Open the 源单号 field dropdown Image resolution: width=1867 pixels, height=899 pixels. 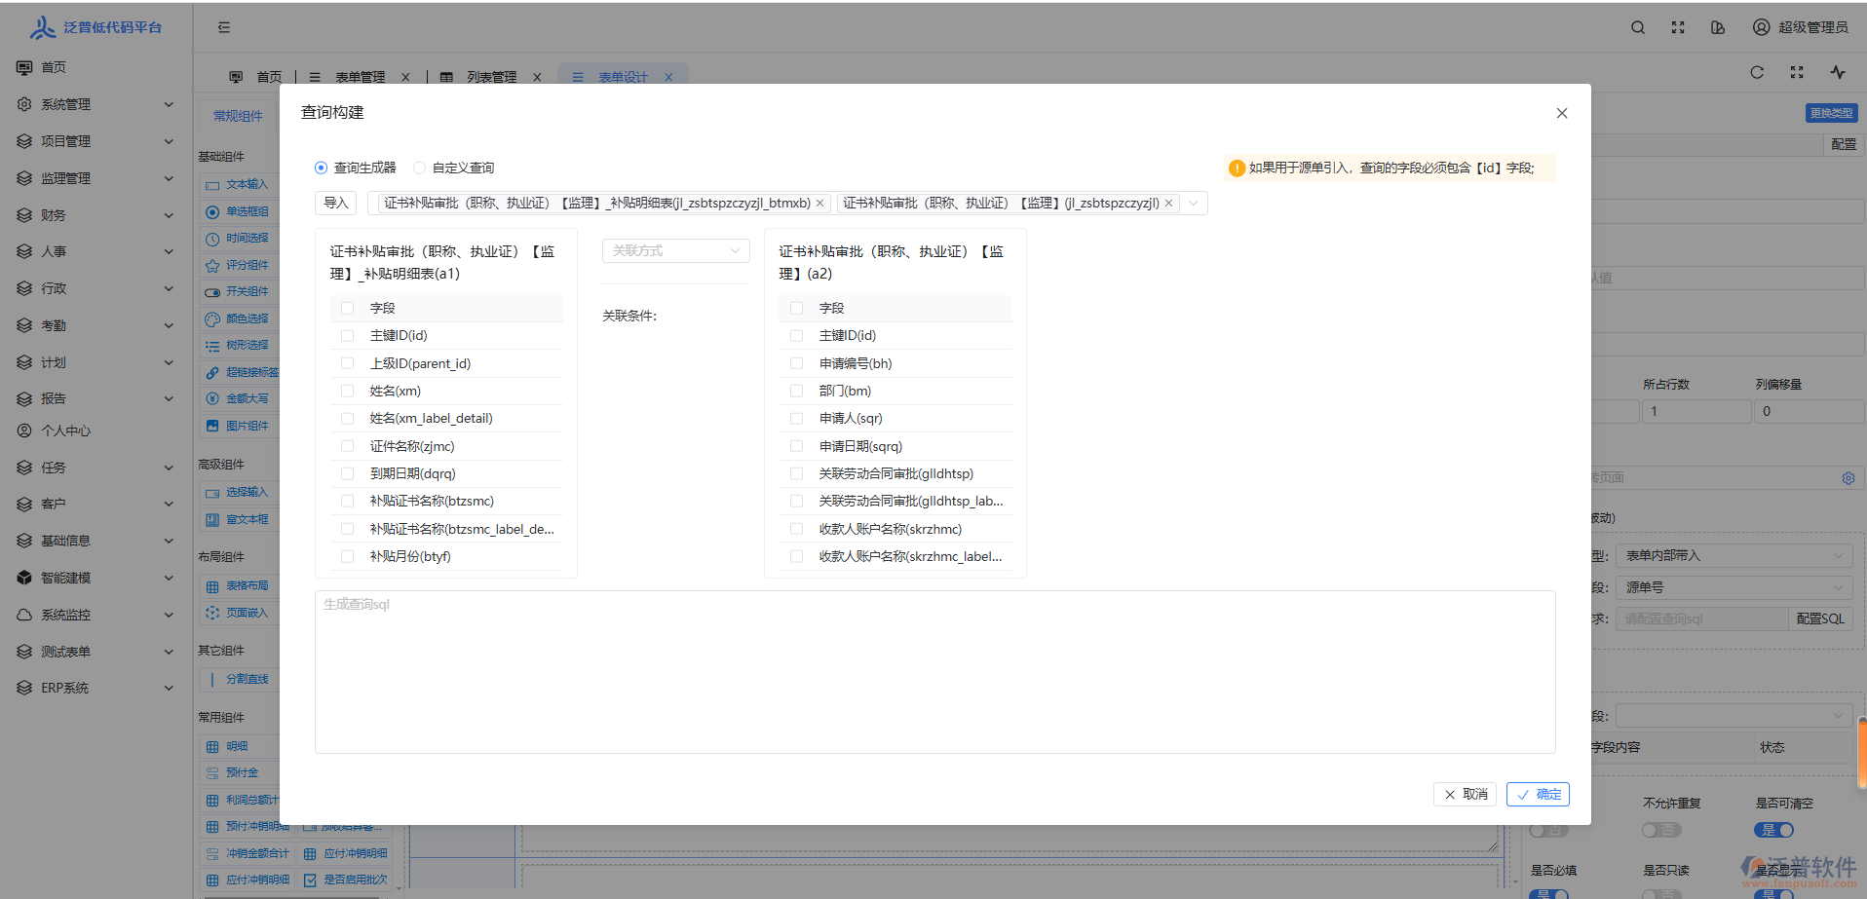(1734, 587)
